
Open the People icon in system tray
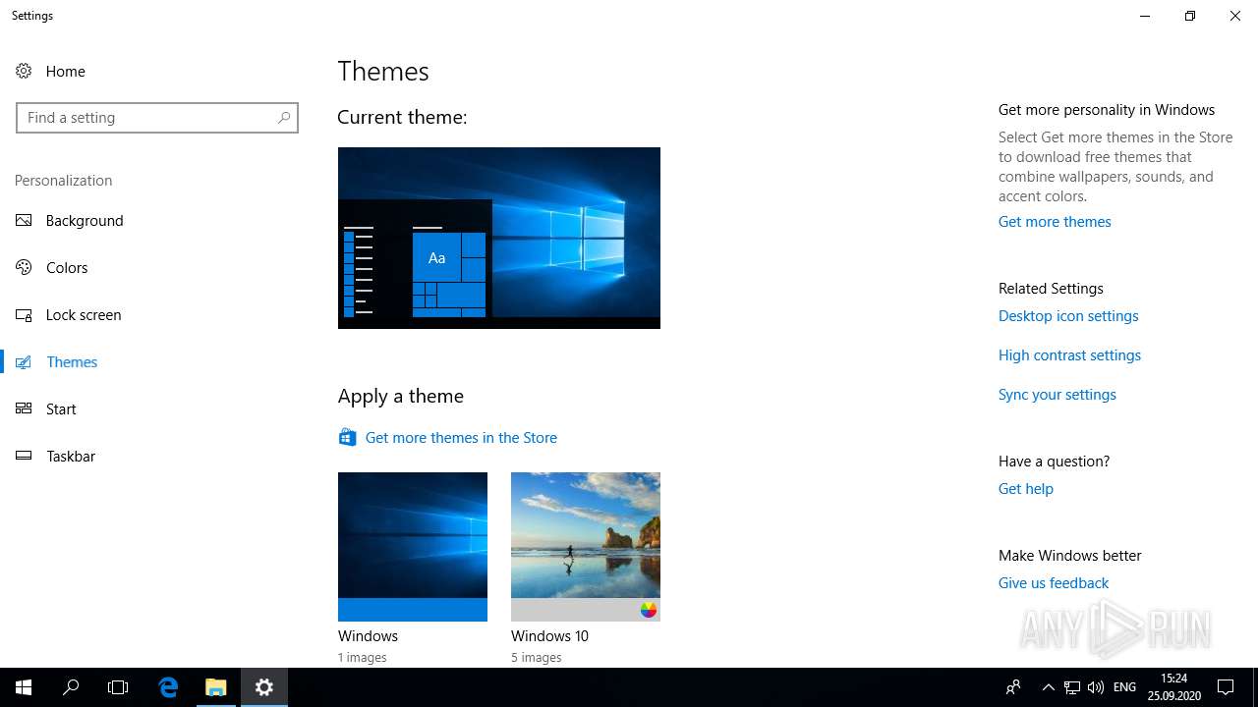1013,687
